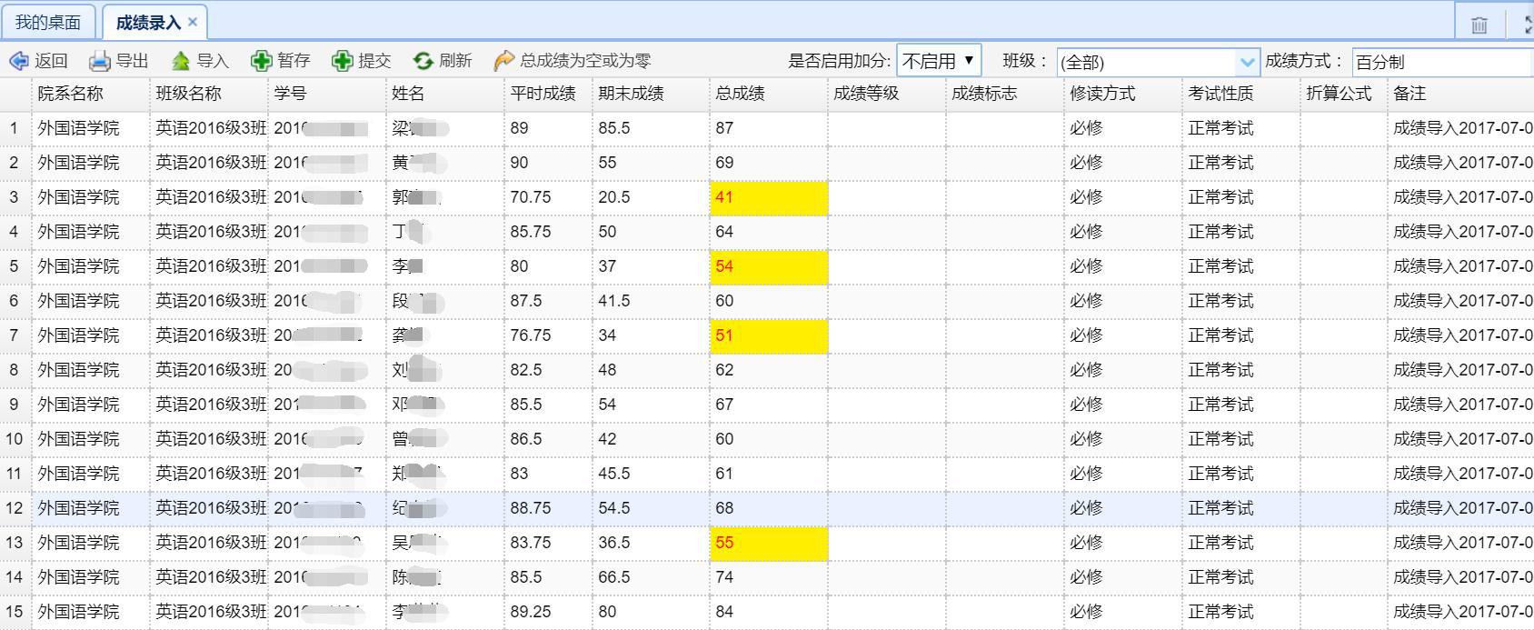The image size is (1534, 630).
Task: Click the yellow highlighted score 55 cell
Action: click(x=768, y=543)
